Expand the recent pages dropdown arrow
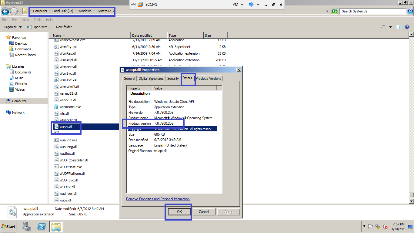This screenshot has width=414, height=233. [x=20, y=12]
